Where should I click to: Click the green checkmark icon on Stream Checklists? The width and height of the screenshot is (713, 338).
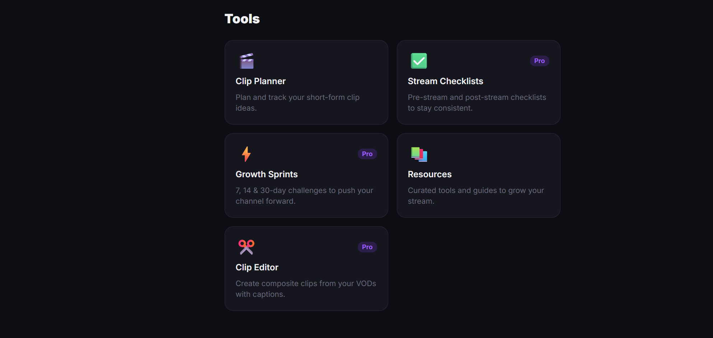pyautogui.click(x=419, y=61)
